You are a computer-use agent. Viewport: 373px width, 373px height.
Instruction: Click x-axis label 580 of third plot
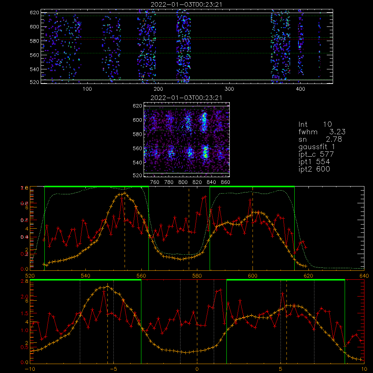(197, 276)
